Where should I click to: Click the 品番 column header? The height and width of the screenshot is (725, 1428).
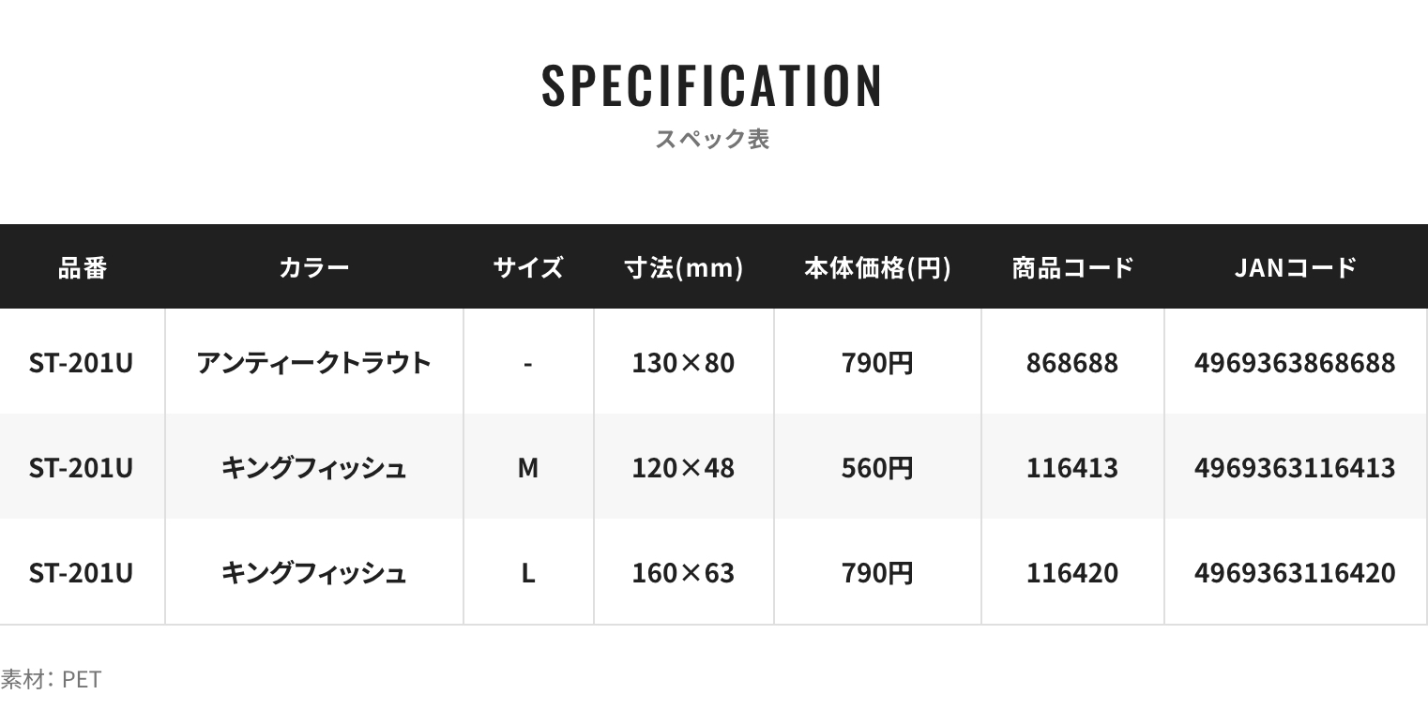pyautogui.click(x=83, y=267)
